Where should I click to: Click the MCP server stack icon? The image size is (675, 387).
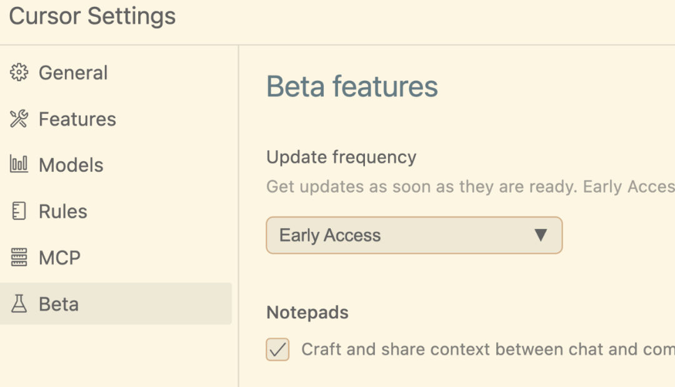(19, 258)
